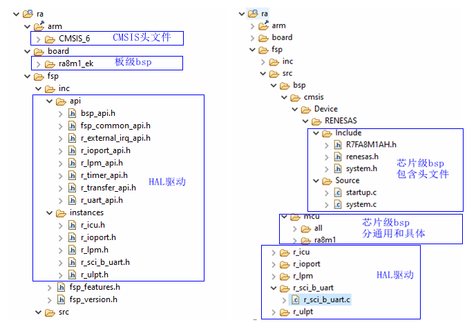This screenshot has width=467, height=327.
Task: Expand the system.h file node
Action: tap(327, 169)
